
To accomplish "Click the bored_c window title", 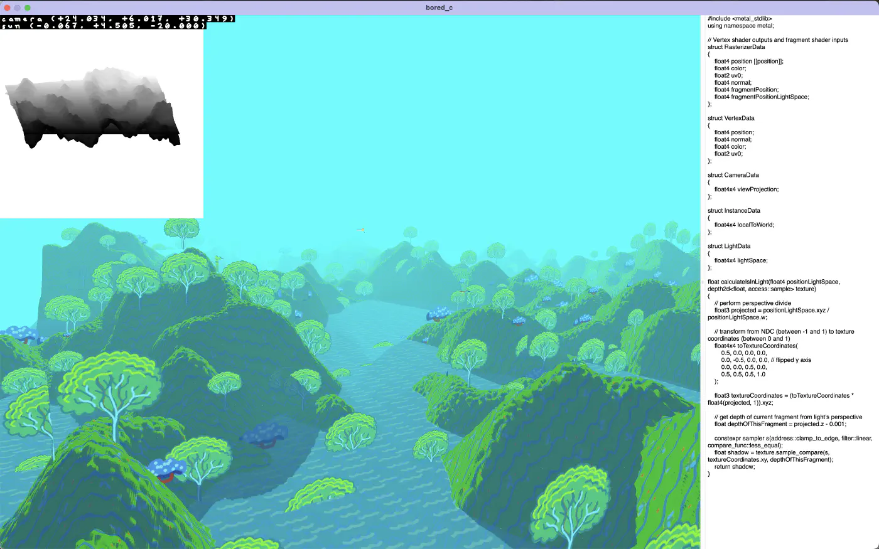I will point(439,8).
